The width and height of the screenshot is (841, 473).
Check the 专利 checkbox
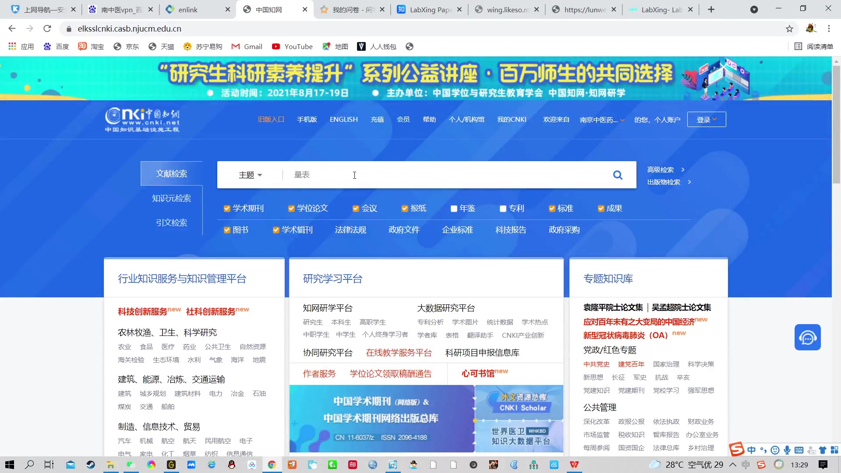[x=503, y=208]
